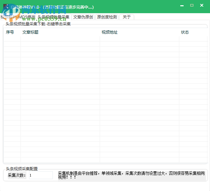Open the 文章伪原创 tab
Screen dimensions: 210x191
[x=83, y=17]
